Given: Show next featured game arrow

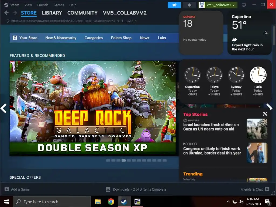Looking at the screenshot, I should coord(269,107).
